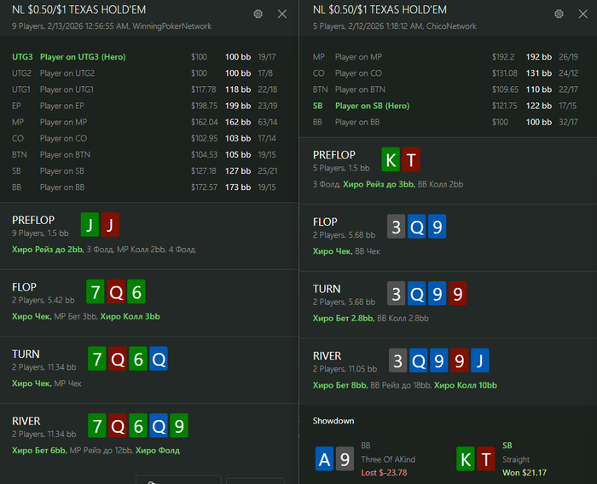Click the green J preflop hole card
The image size is (597, 484).
pos(90,225)
